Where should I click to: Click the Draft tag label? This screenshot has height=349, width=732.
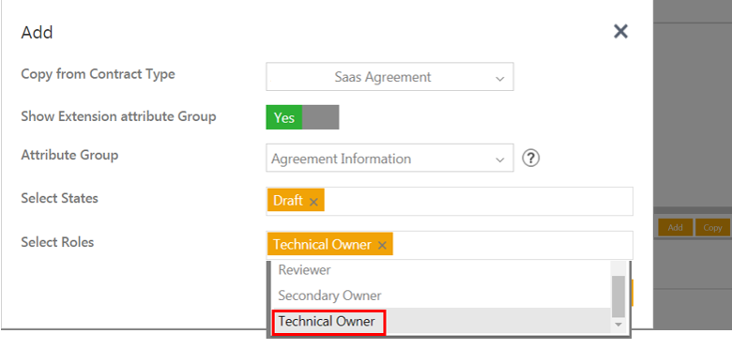[288, 201]
